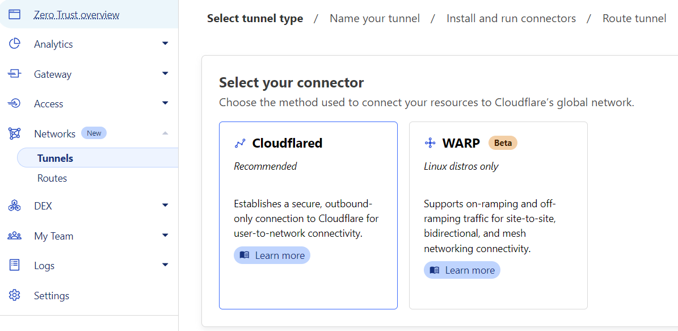Screen dimensions: 678x331
Task: Open the Routes submenu item
Action: pyautogui.click(x=52, y=178)
